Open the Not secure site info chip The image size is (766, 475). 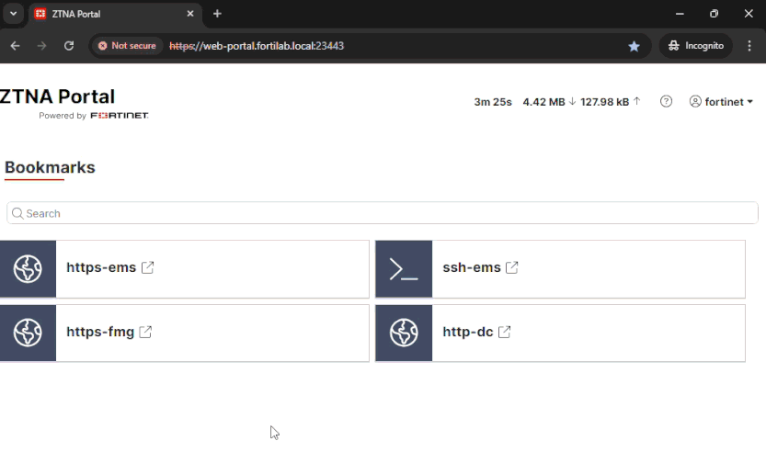pos(127,45)
